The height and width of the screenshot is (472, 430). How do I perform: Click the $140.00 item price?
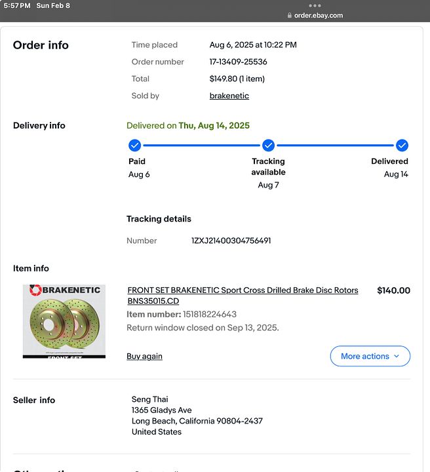pyautogui.click(x=393, y=290)
